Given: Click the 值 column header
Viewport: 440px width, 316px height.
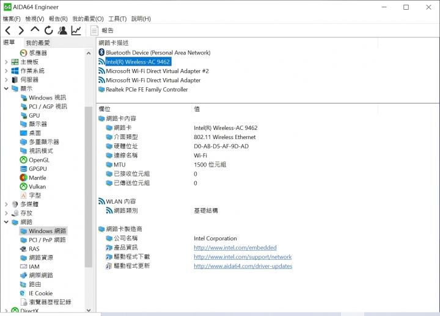Looking at the screenshot, I should coord(285,109).
